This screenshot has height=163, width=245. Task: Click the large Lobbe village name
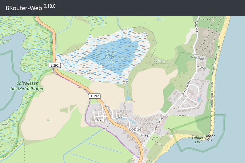coord(135,129)
